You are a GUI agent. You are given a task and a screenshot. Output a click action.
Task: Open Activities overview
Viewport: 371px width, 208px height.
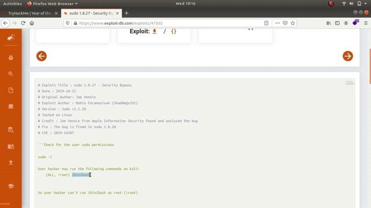(12, 3)
